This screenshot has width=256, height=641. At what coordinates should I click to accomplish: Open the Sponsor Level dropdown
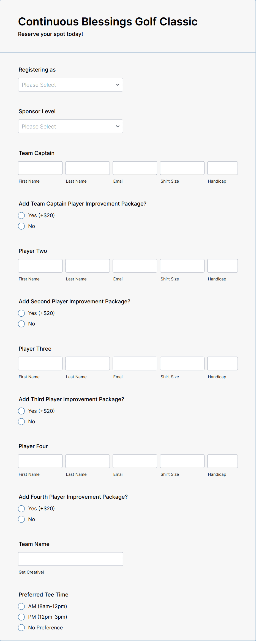tap(70, 126)
